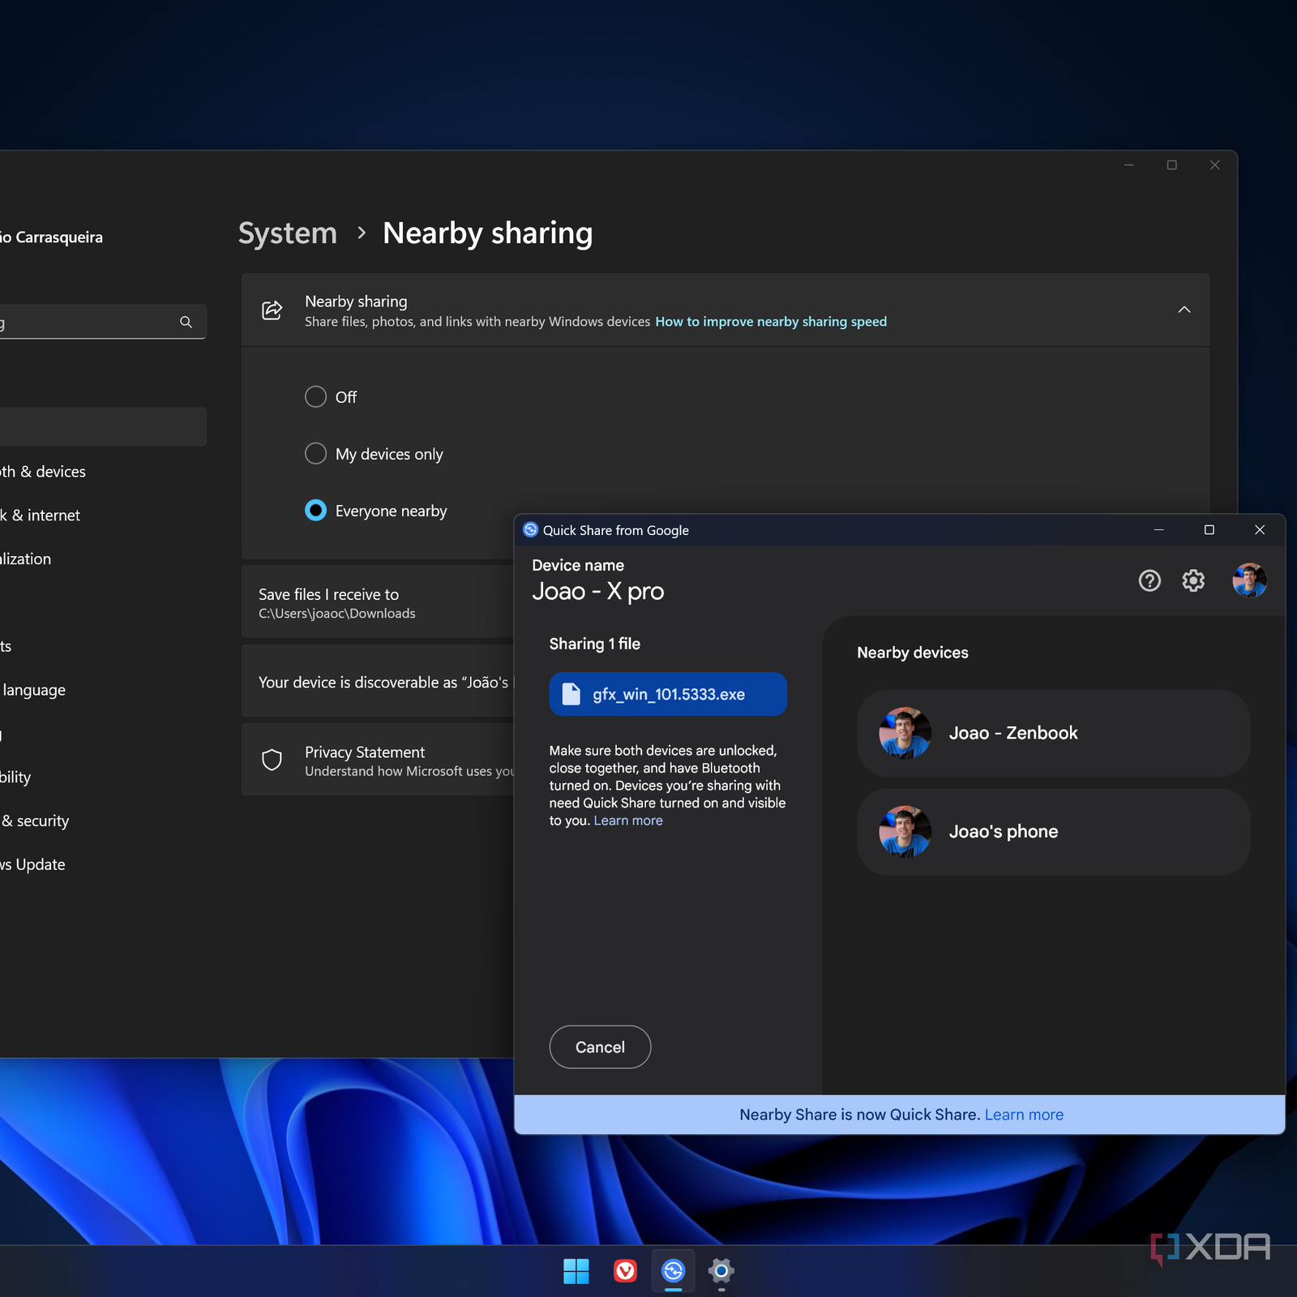1297x1297 pixels.
Task: Launch Vivaldi browser from taskbar
Action: point(625,1271)
